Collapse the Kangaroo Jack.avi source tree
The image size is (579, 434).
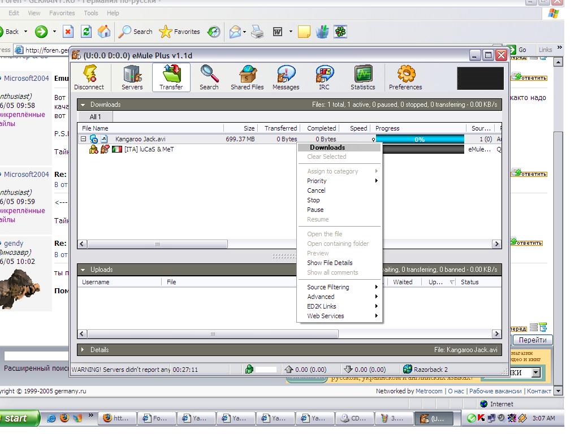(84, 139)
